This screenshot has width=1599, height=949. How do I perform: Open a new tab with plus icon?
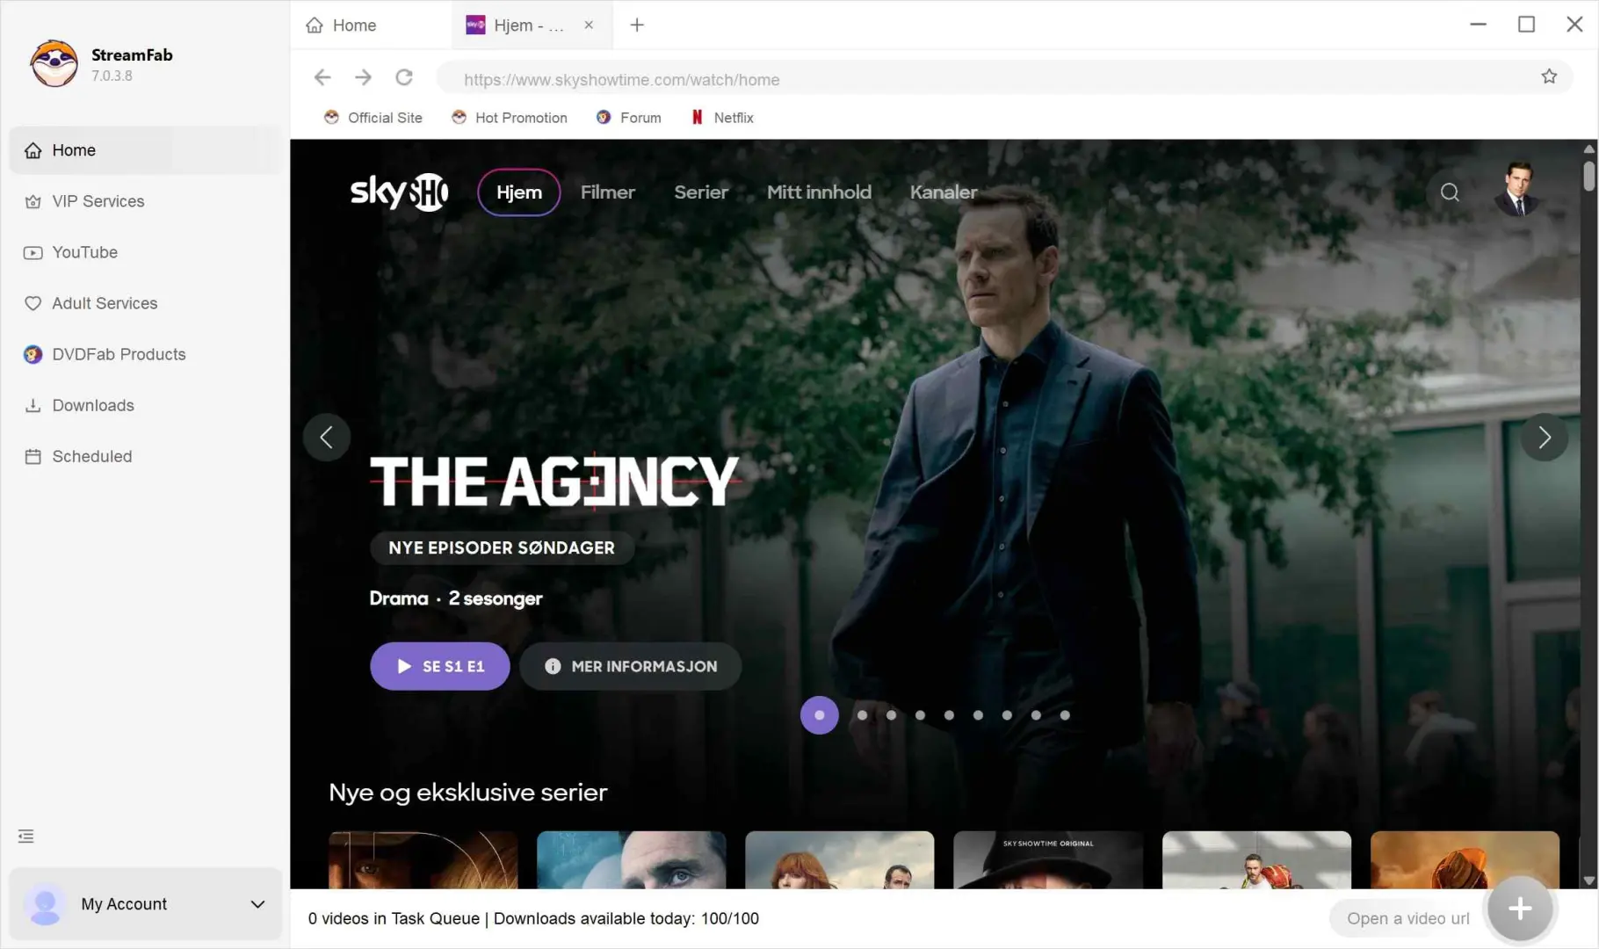[637, 25]
